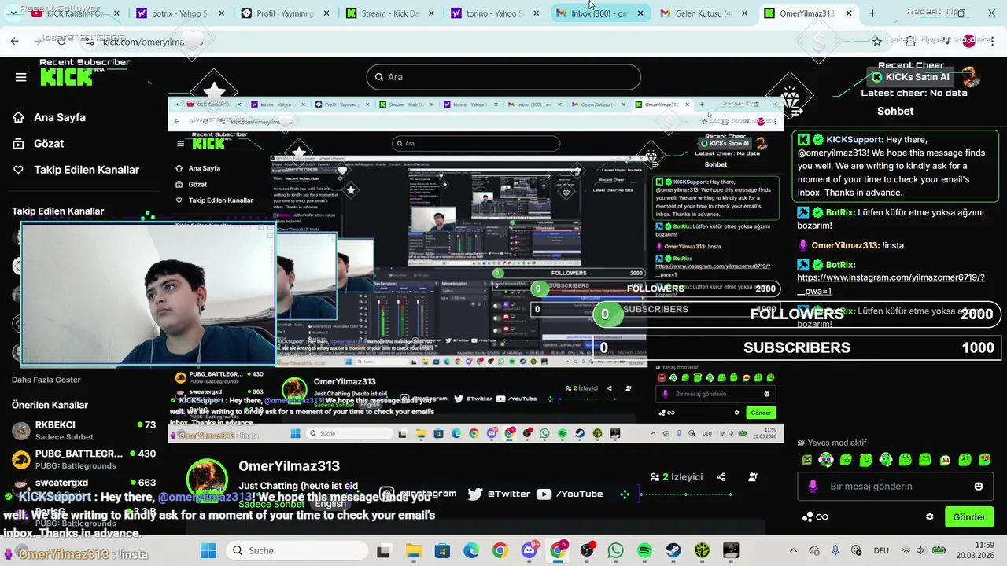The image size is (1007, 566).
Task: Open Discord from taskbar
Action: 529,550
